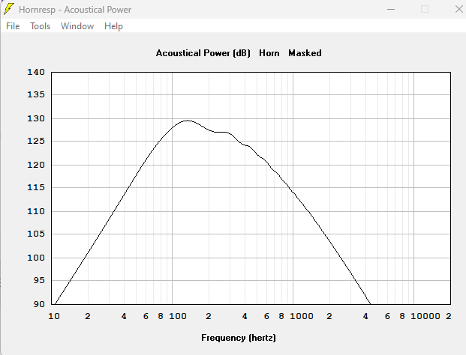The width and height of the screenshot is (466, 355).
Task: Close the Acoustical Power window
Action: click(458, 9)
